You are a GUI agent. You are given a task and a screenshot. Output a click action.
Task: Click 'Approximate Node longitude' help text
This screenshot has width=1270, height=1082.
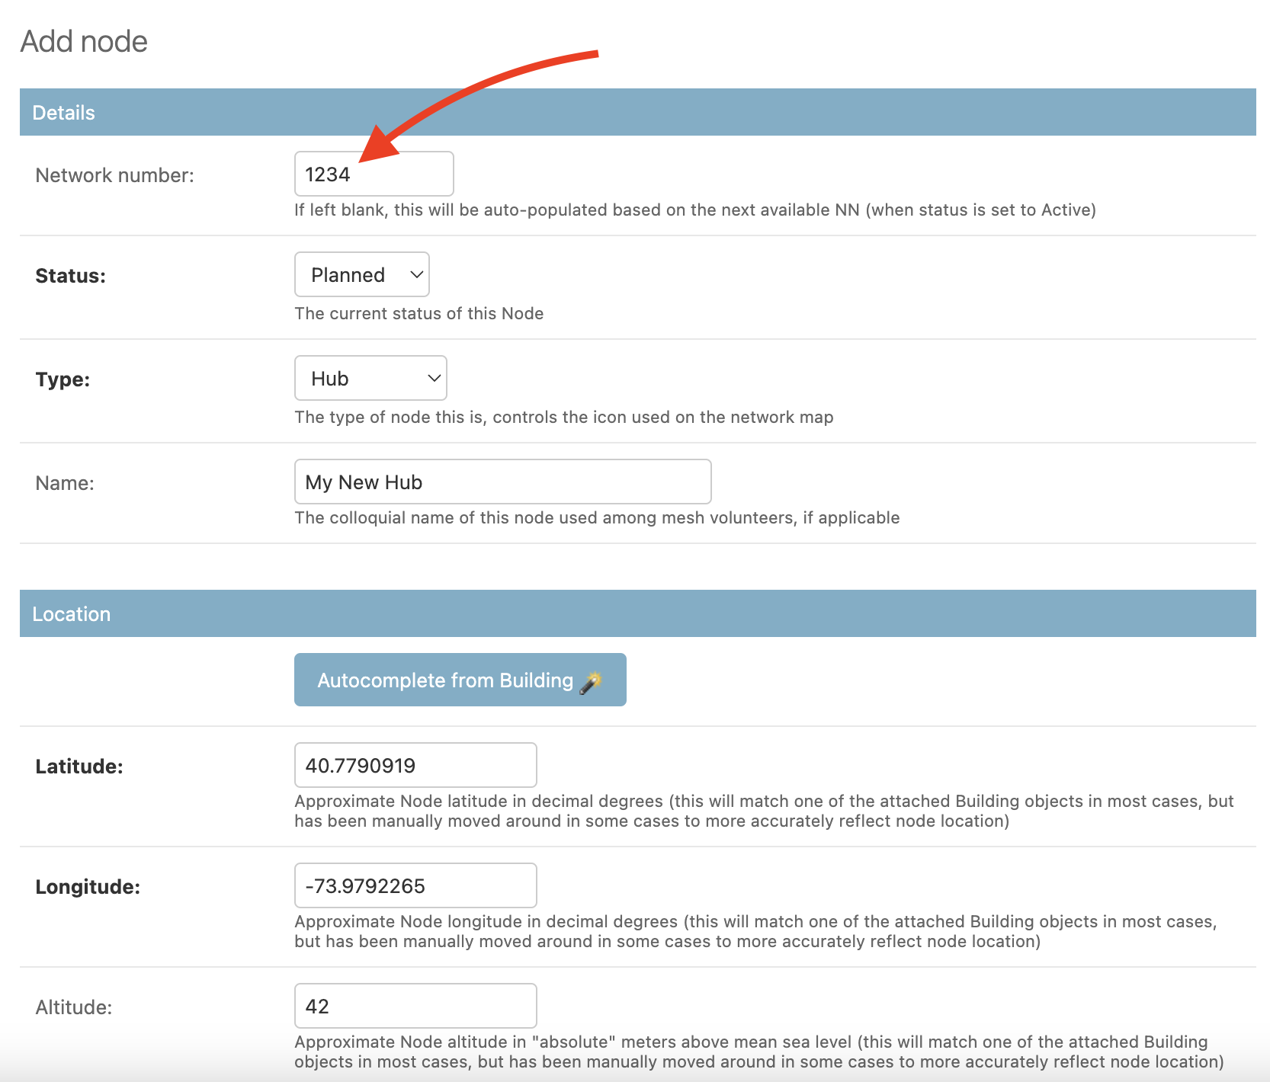(755, 931)
